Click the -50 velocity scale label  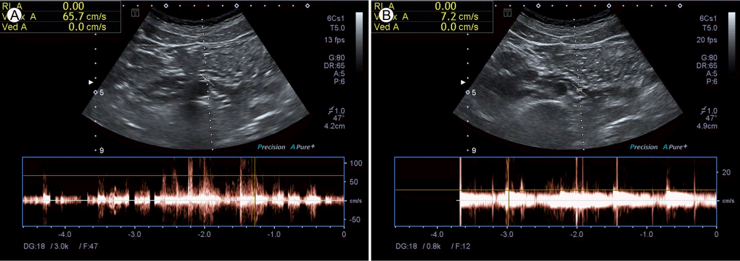click(355, 220)
